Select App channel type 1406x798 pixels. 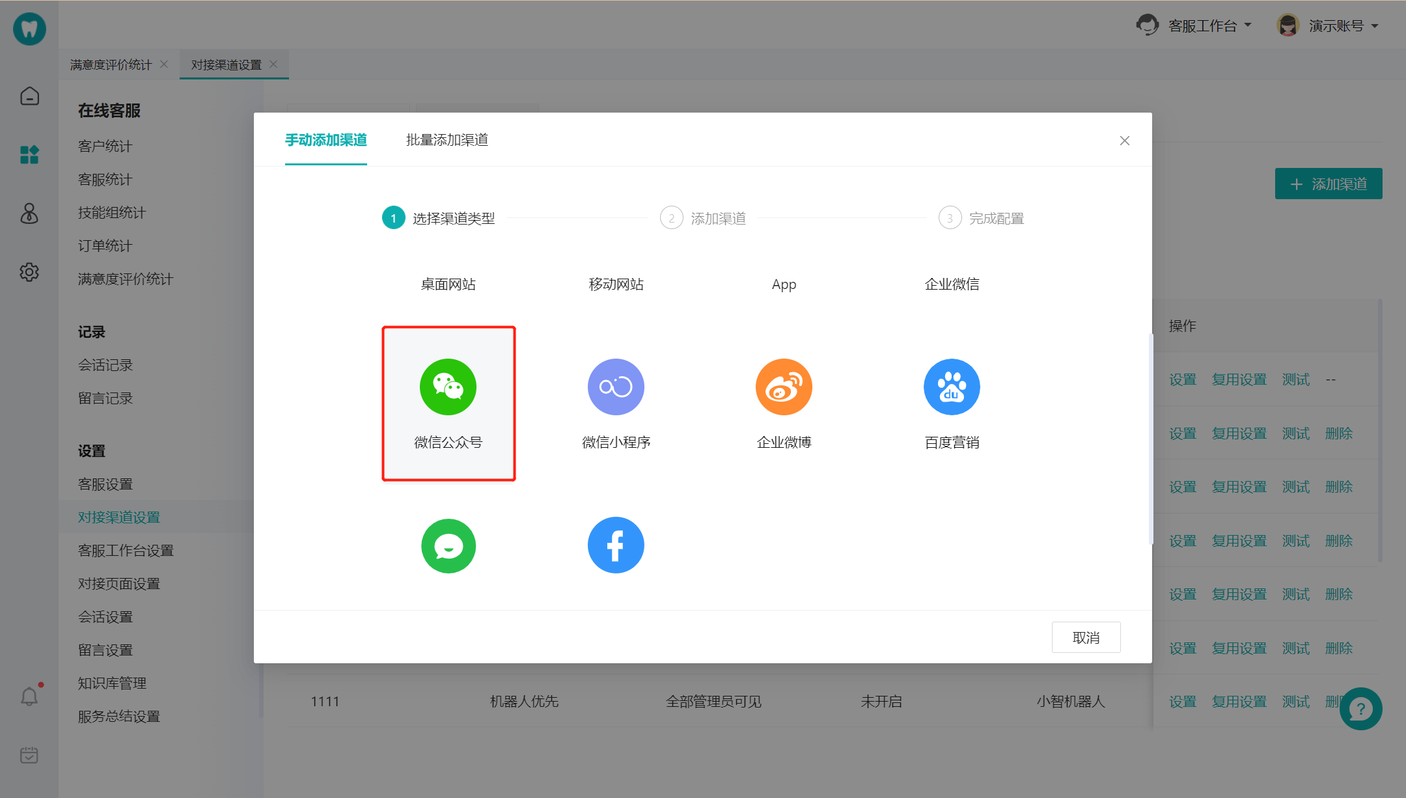click(x=784, y=284)
